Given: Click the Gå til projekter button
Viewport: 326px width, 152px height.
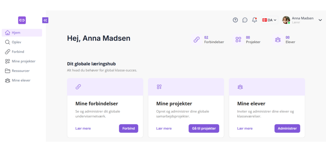Looking at the screenshot, I should [x=204, y=129].
